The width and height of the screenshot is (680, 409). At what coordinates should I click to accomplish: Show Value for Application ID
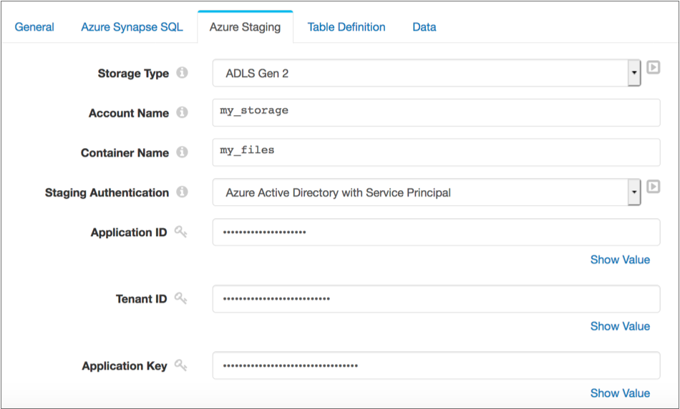(x=620, y=260)
